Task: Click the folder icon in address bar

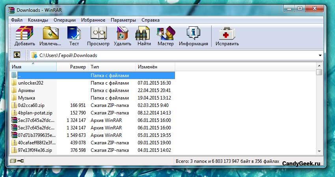Action: point(34,55)
